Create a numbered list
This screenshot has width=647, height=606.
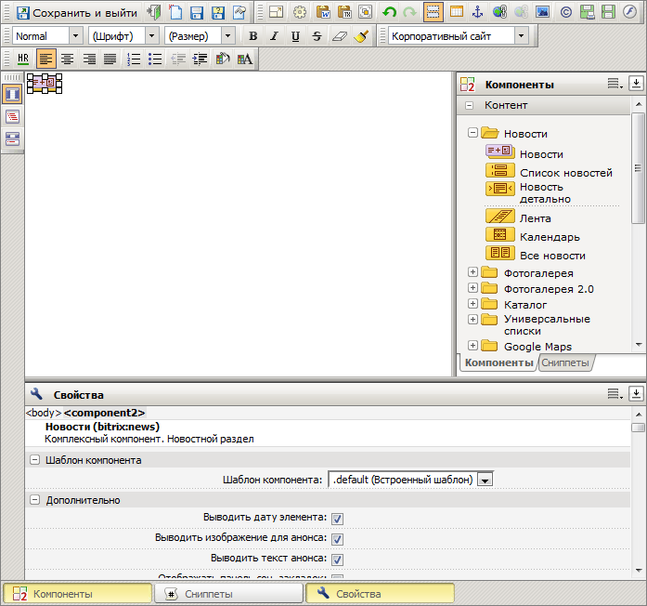tap(134, 59)
